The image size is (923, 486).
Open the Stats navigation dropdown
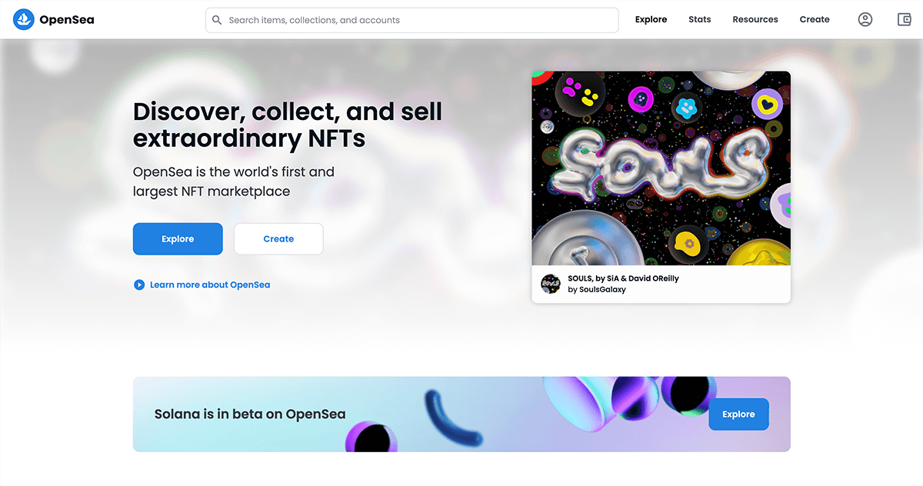[699, 19]
